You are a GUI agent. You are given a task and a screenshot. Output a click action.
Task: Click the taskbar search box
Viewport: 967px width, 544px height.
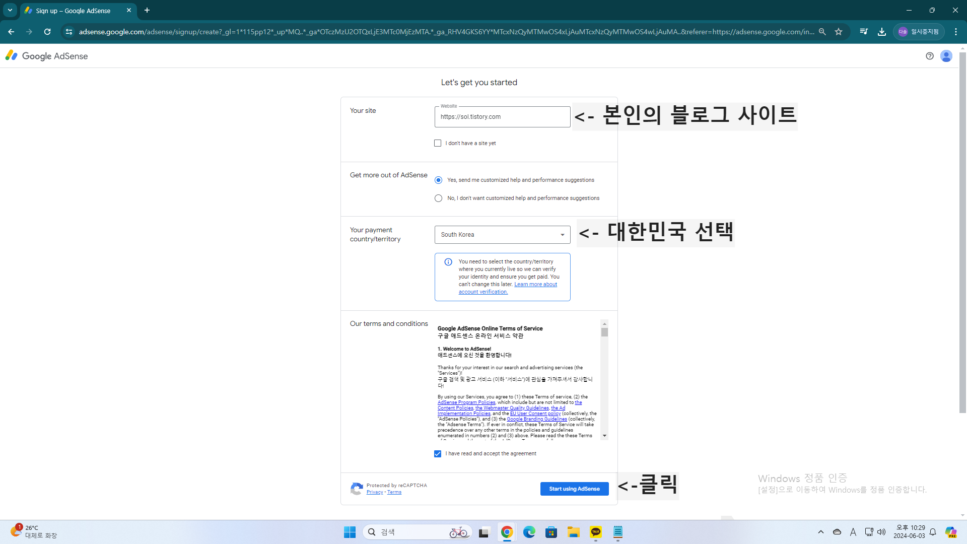coord(418,532)
